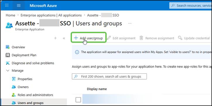This screenshot has width=212, height=106.
Task: Click the pencil icon for Edit assignment
Action: [109, 38]
